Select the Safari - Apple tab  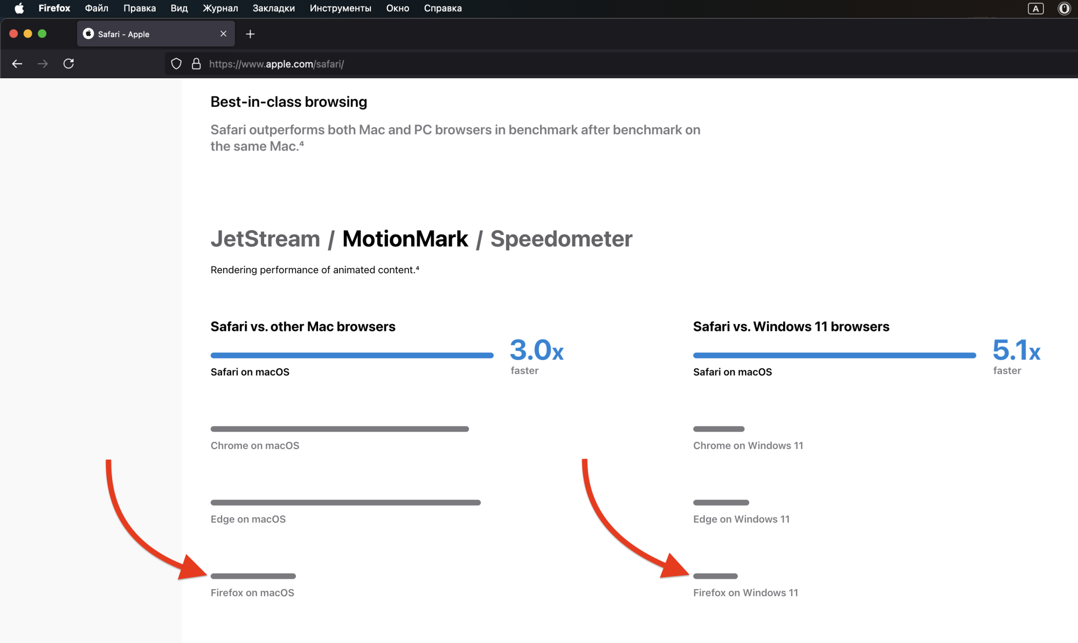click(156, 34)
